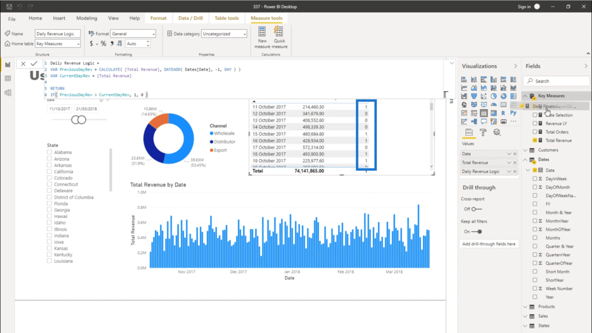This screenshot has height=333, width=592.
Task: Switch to Data view in sidebar
Action: click(x=8, y=79)
